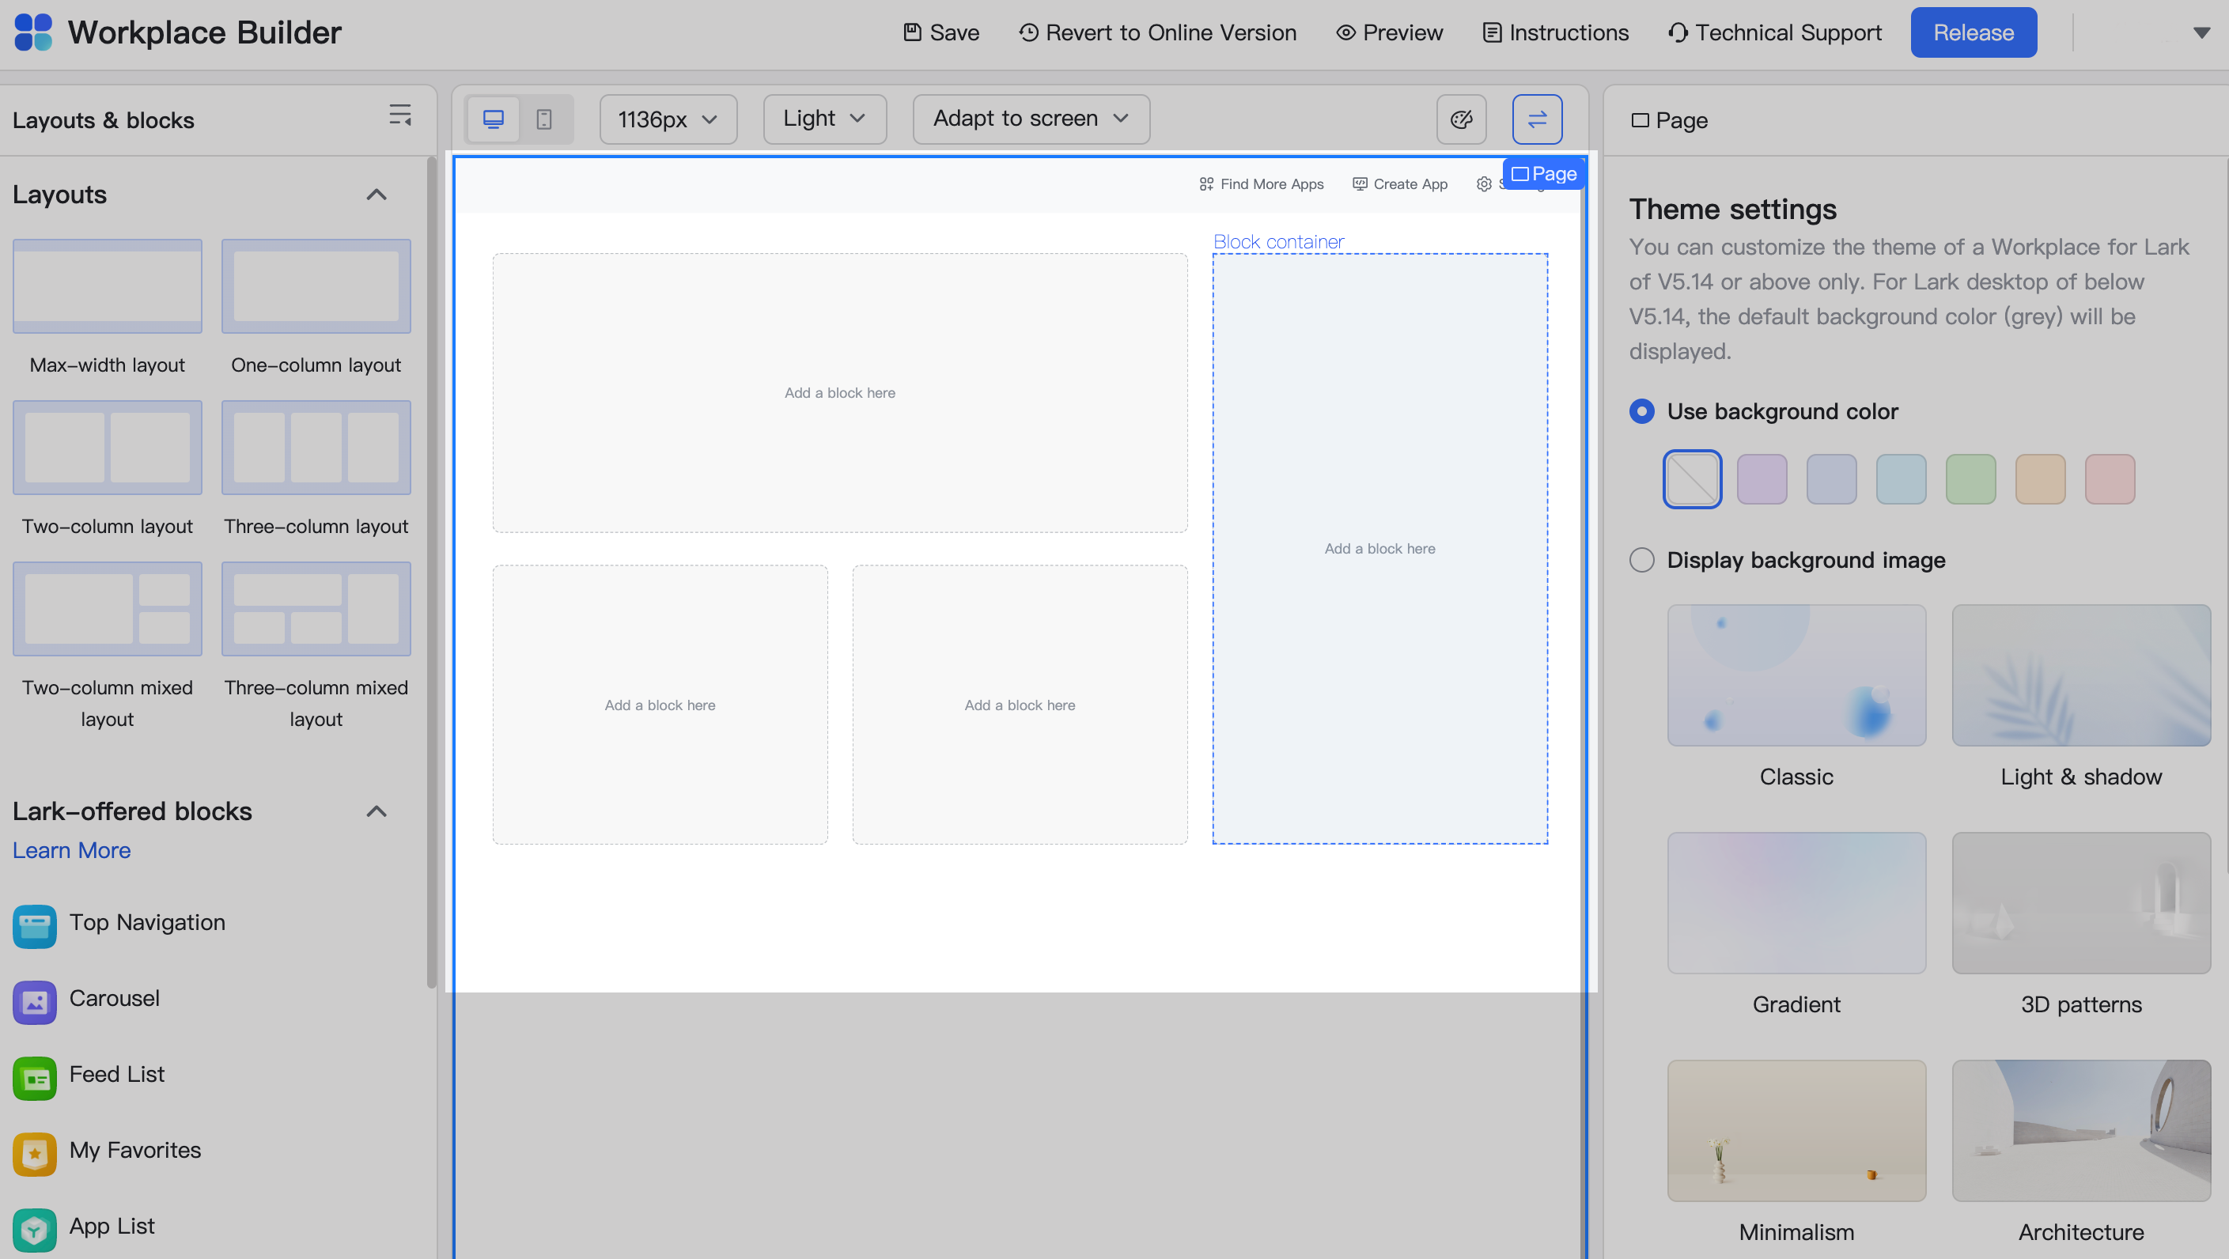Screen dimensions: 2229x1259
Task: Click Preview in top menu
Action: pyautogui.click(x=1389, y=33)
